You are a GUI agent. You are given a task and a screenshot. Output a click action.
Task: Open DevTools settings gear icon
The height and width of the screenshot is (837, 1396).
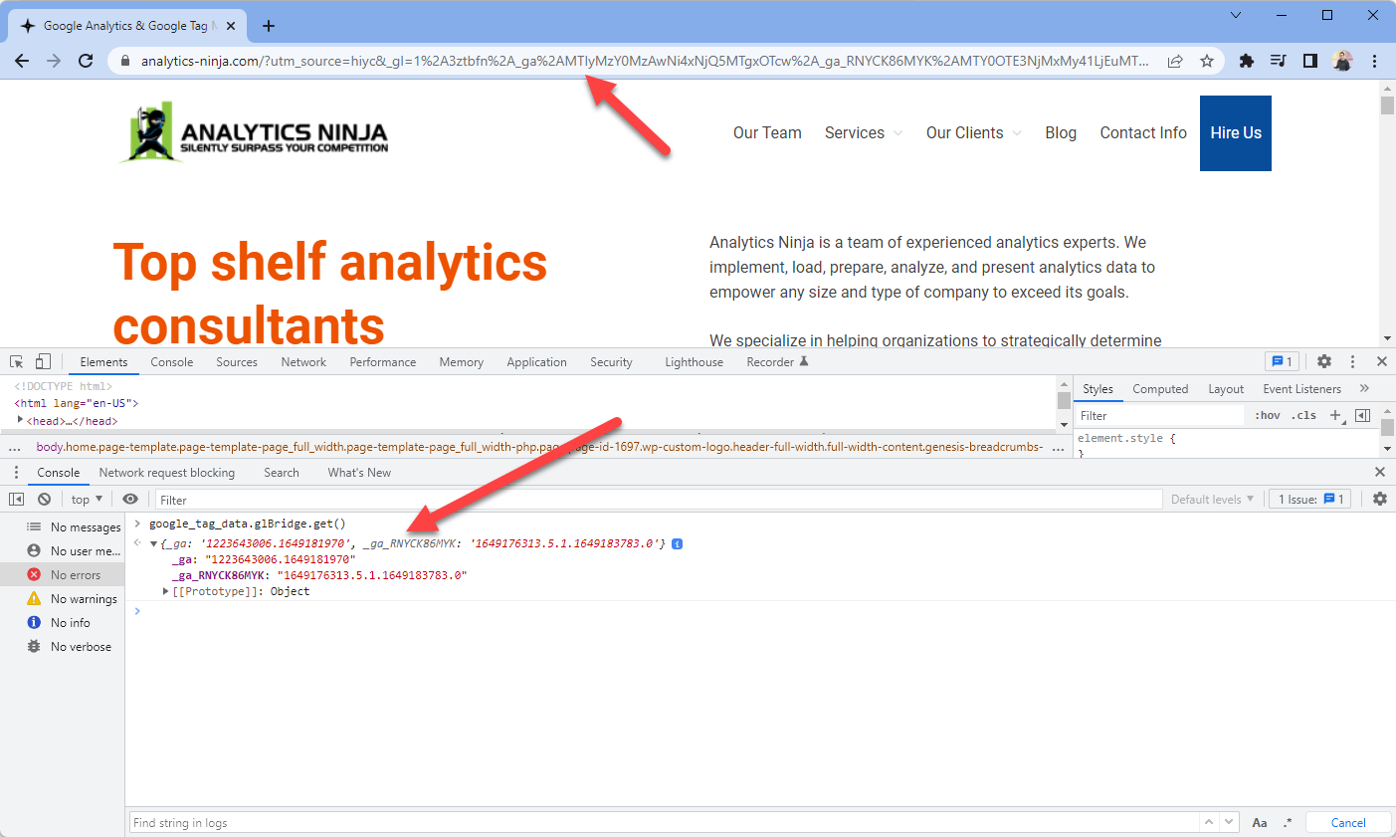click(x=1324, y=361)
